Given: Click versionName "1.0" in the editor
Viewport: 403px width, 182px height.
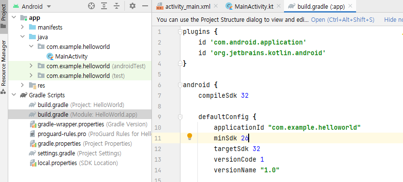Looking at the screenshot, I should point(246,170).
